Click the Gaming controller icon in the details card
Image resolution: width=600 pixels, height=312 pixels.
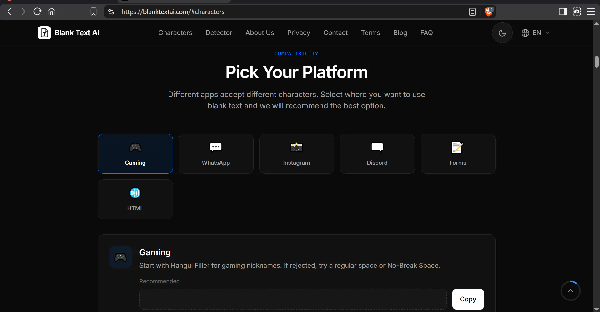121,257
